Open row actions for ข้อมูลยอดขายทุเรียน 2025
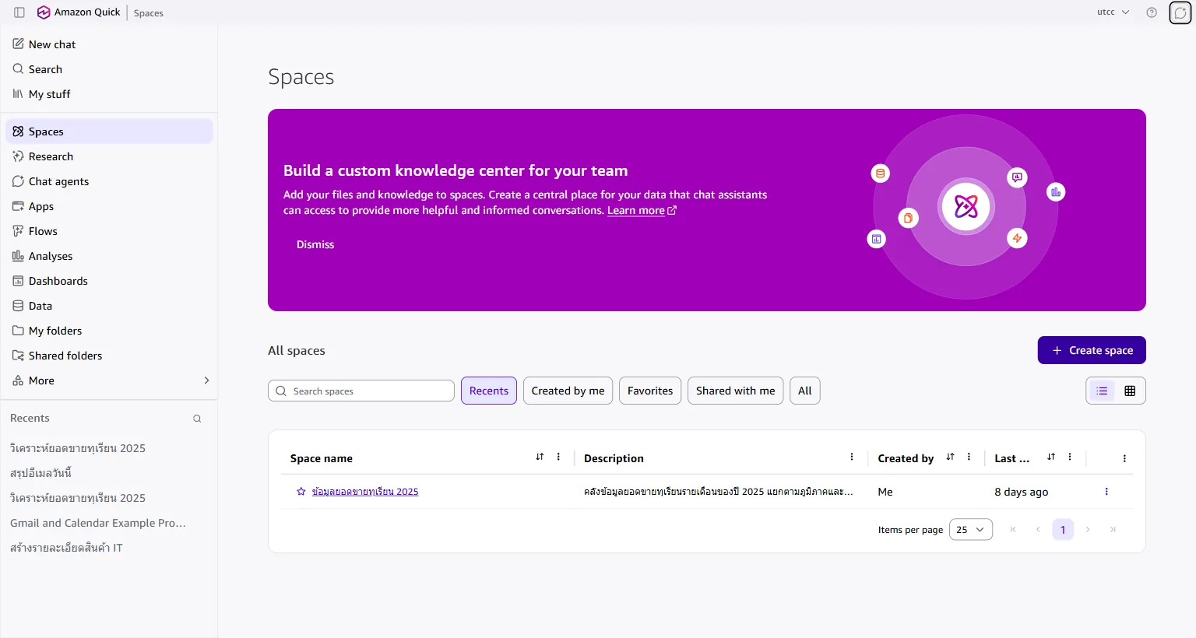Image resolution: width=1196 pixels, height=638 pixels. click(x=1106, y=492)
